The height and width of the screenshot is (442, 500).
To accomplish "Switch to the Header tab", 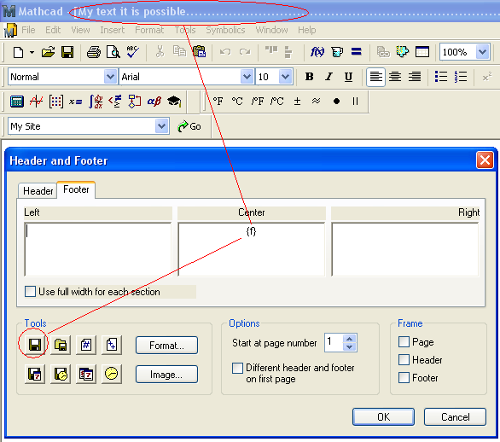I will 38,190.
